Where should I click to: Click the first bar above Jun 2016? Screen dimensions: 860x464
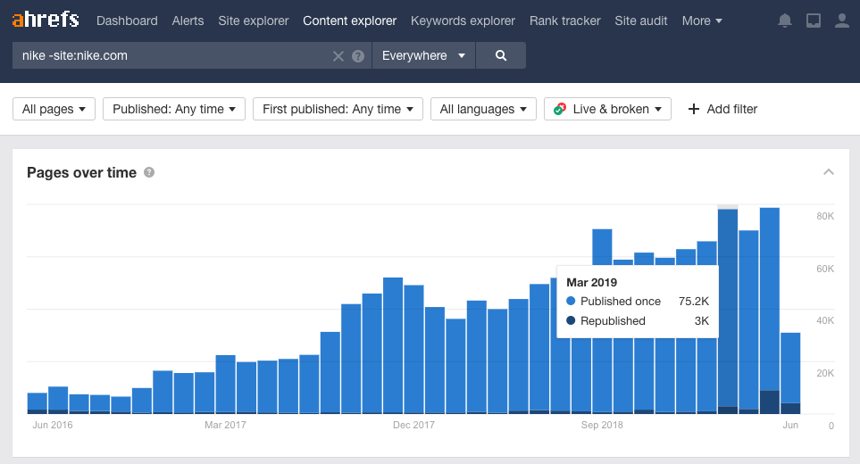point(38,403)
